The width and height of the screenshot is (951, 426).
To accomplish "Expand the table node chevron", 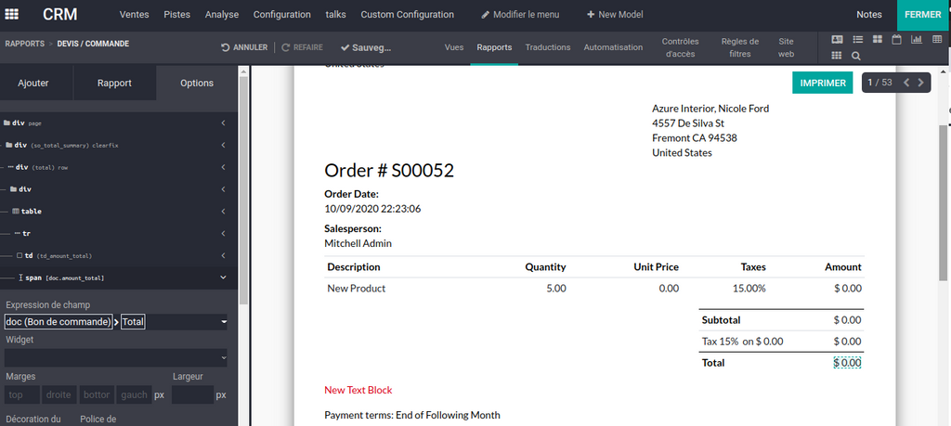I will click(x=223, y=212).
